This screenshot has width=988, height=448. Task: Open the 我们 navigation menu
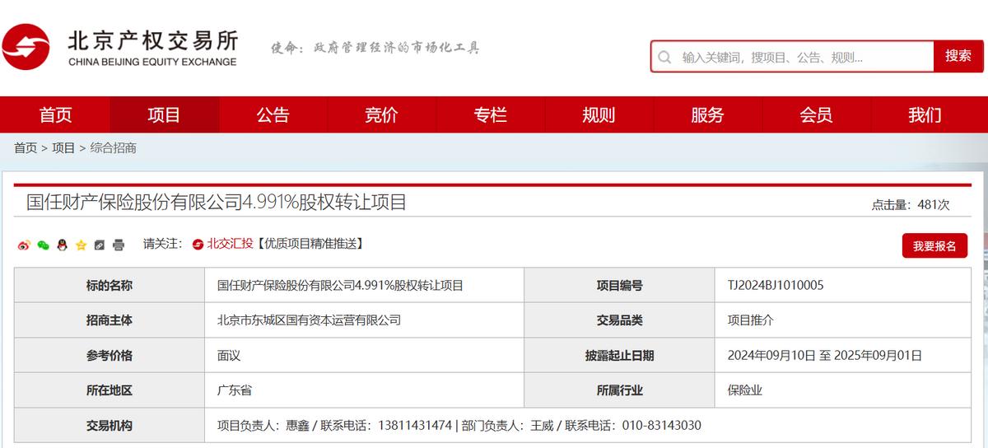pos(925,114)
